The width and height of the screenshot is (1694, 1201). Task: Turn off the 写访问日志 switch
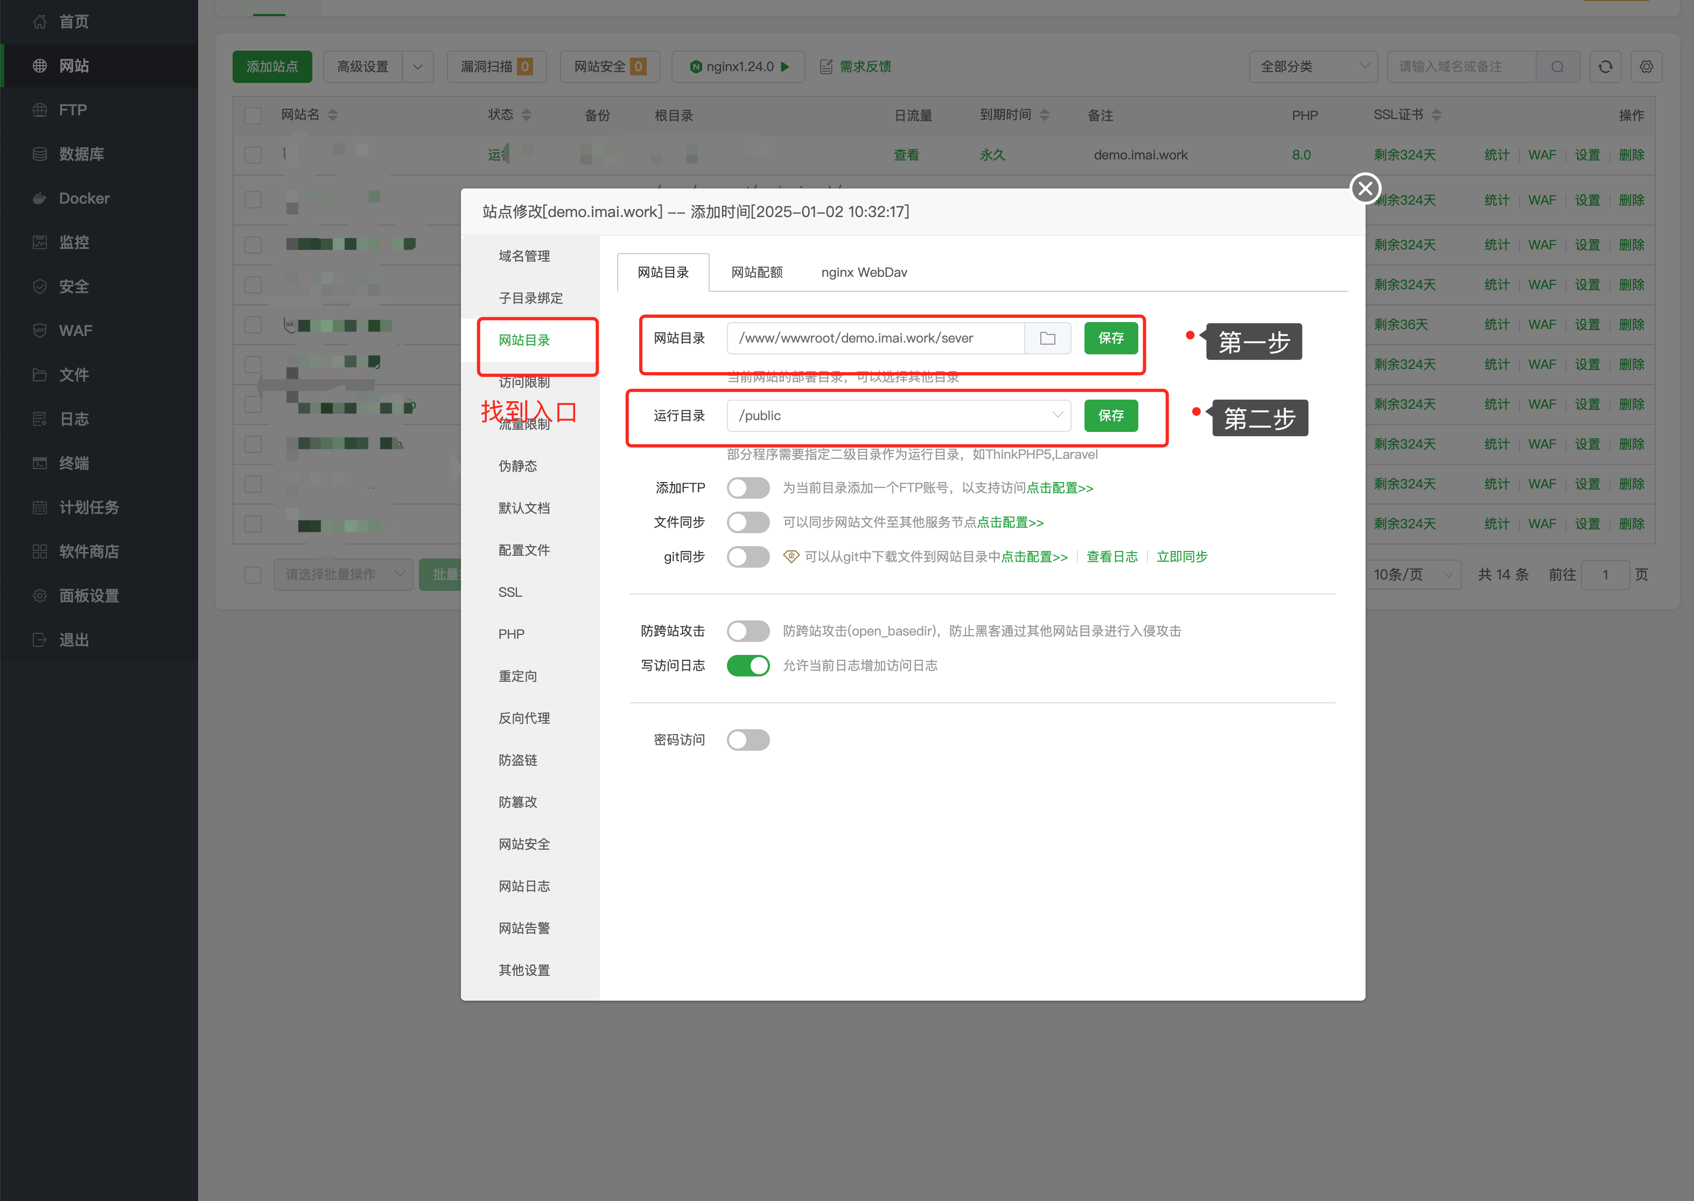pyautogui.click(x=747, y=666)
